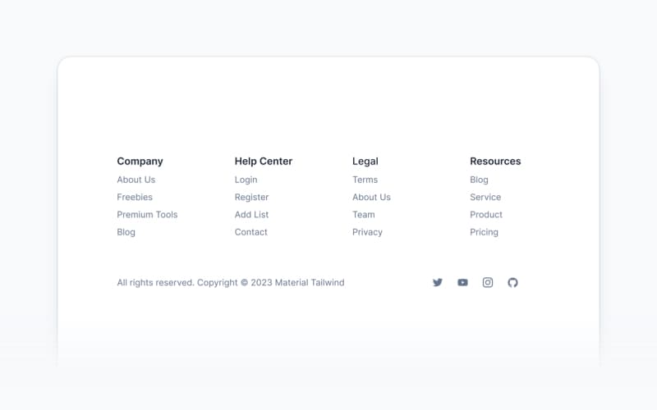Open the Register link
657x410 pixels.
click(x=251, y=197)
